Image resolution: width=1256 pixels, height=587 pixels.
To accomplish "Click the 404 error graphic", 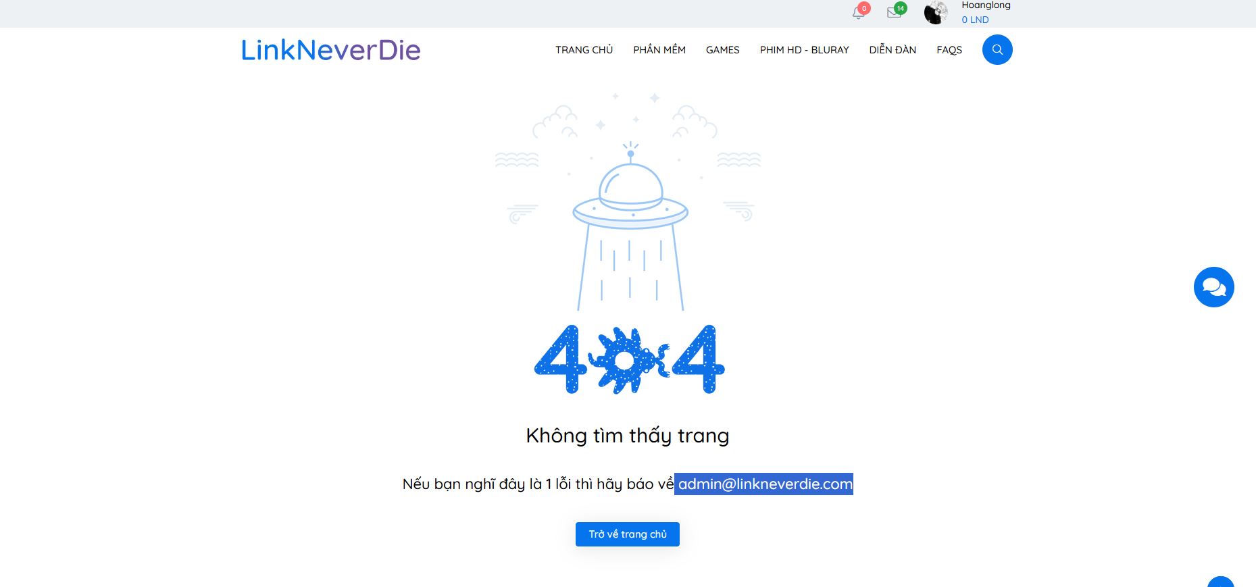I will click(x=628, y=359).
